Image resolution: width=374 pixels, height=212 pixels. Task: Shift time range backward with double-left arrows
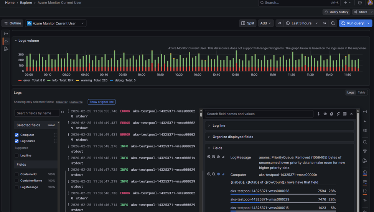point(280,23)
